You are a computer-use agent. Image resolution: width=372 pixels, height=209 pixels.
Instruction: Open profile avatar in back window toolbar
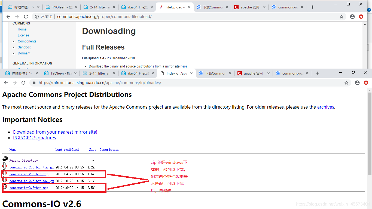(352, 17)
